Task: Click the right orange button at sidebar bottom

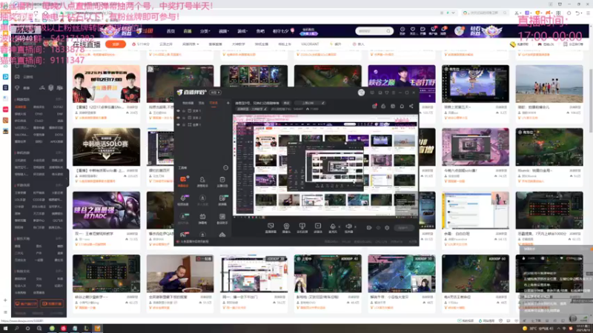Action: click(51, 303)
